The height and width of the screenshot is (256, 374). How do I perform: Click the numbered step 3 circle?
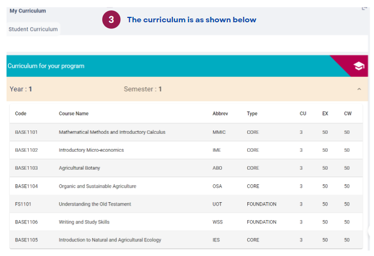pyautogui.click(x=111, y=20)
